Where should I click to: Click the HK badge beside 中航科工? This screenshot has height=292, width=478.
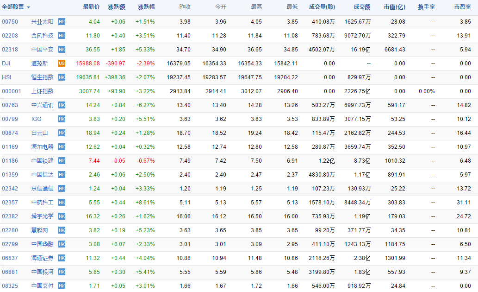[62, 203]
